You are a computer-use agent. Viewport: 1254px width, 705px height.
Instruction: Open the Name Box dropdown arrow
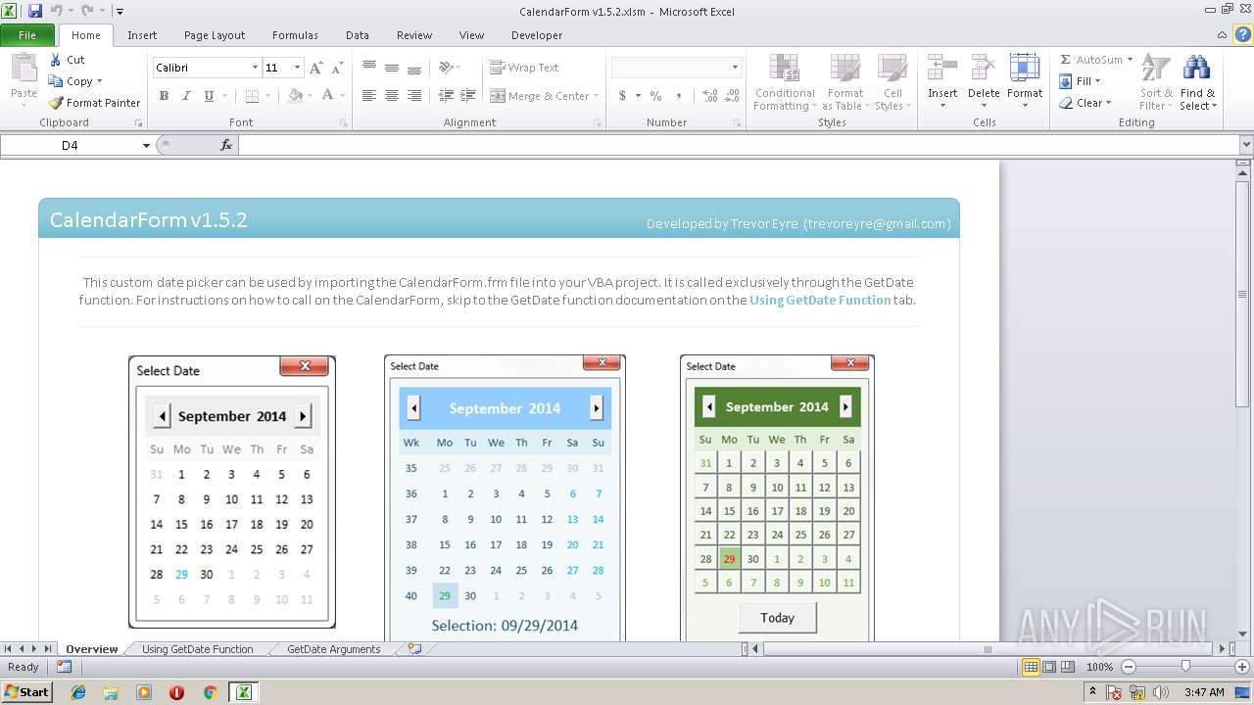[x=146, y=145]
